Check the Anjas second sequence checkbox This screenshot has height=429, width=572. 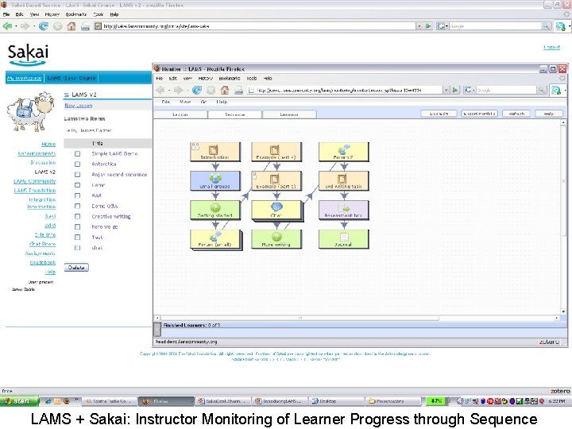click(x=77, y=175)
